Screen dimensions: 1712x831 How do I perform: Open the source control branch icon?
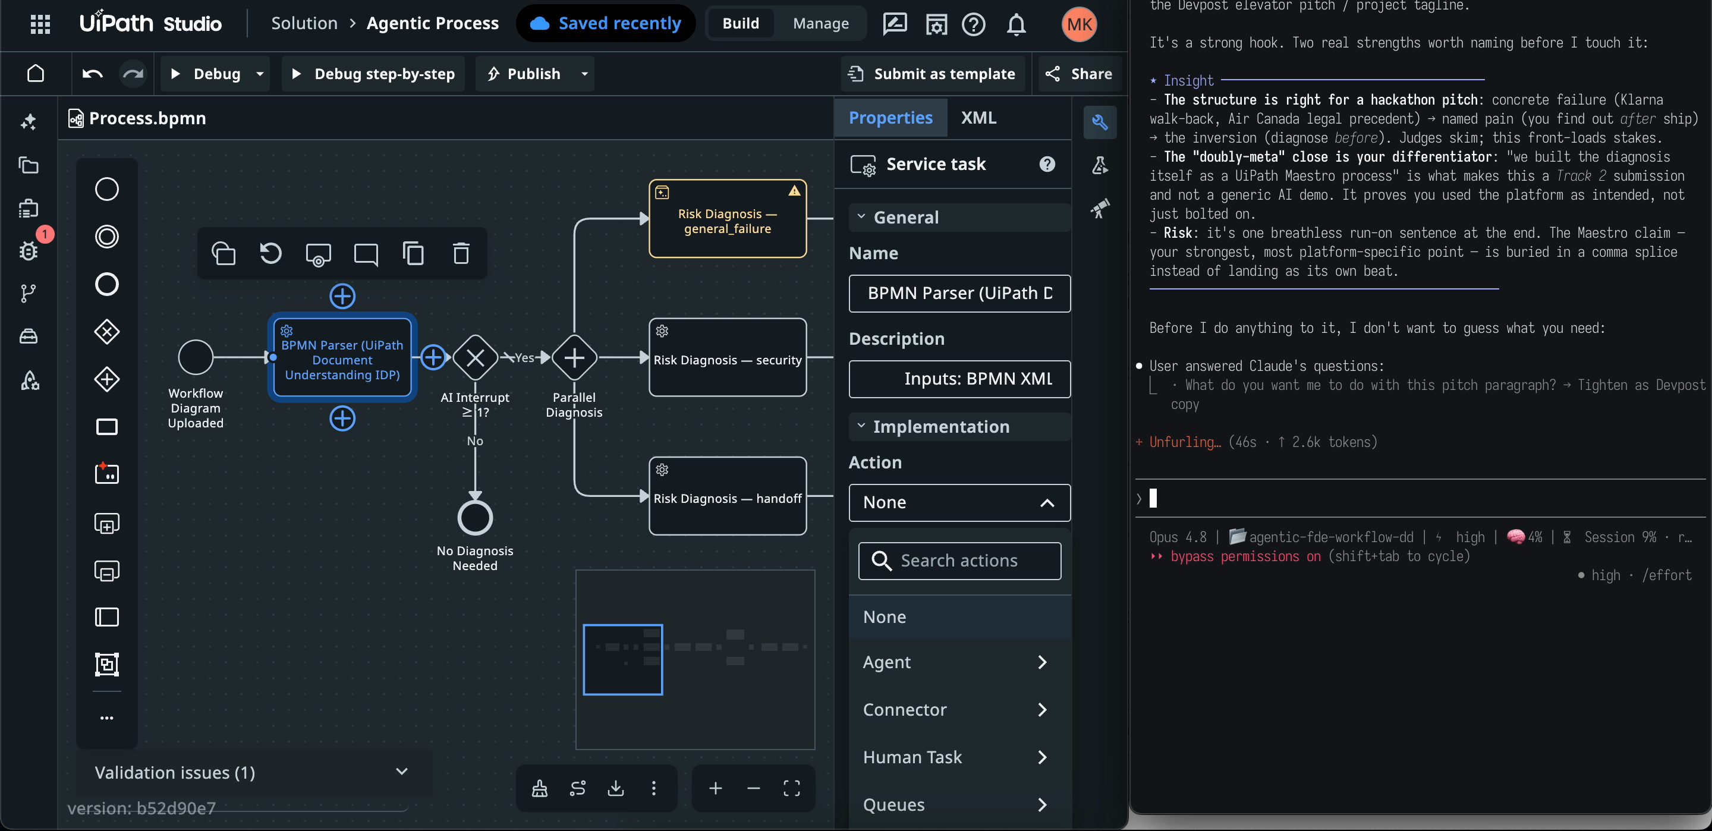[x=29, y=292]
